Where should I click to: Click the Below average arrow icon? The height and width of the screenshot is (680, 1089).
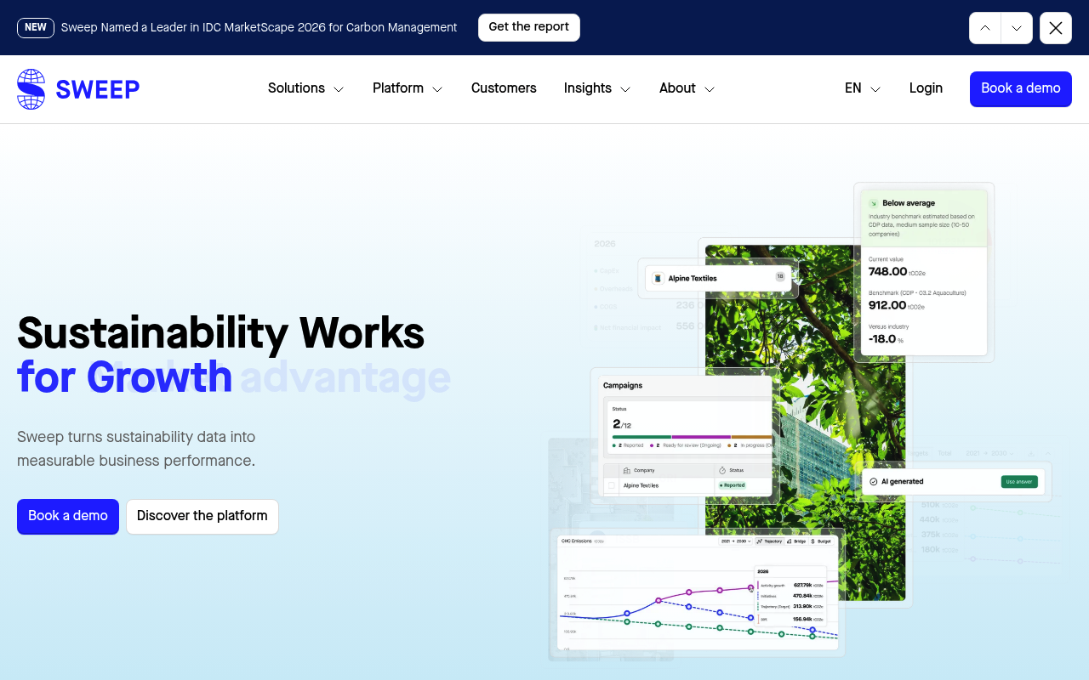[873, 204]
